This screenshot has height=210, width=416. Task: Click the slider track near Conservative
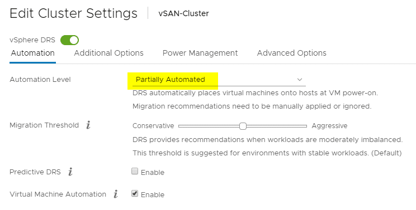(x=188, y=126)
